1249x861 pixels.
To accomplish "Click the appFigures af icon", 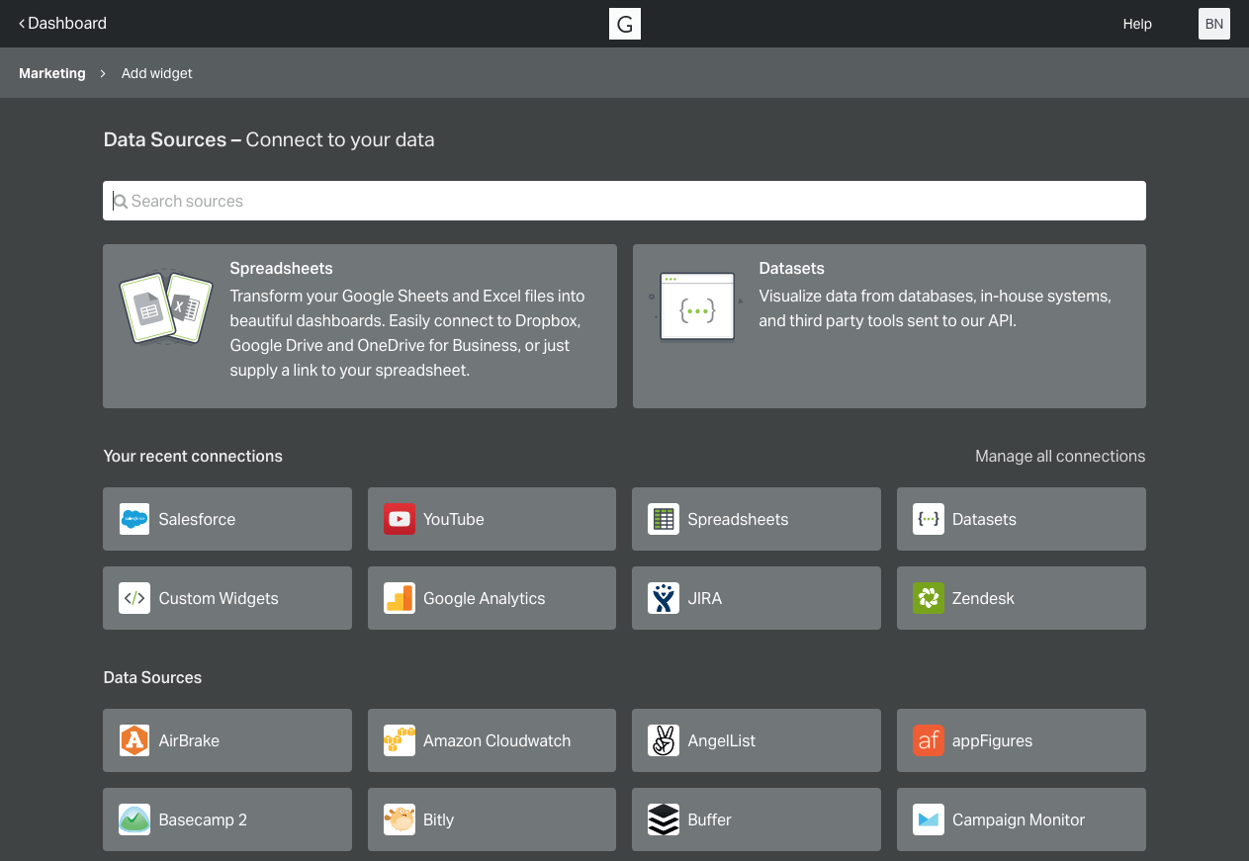I will tap(929, 740).
